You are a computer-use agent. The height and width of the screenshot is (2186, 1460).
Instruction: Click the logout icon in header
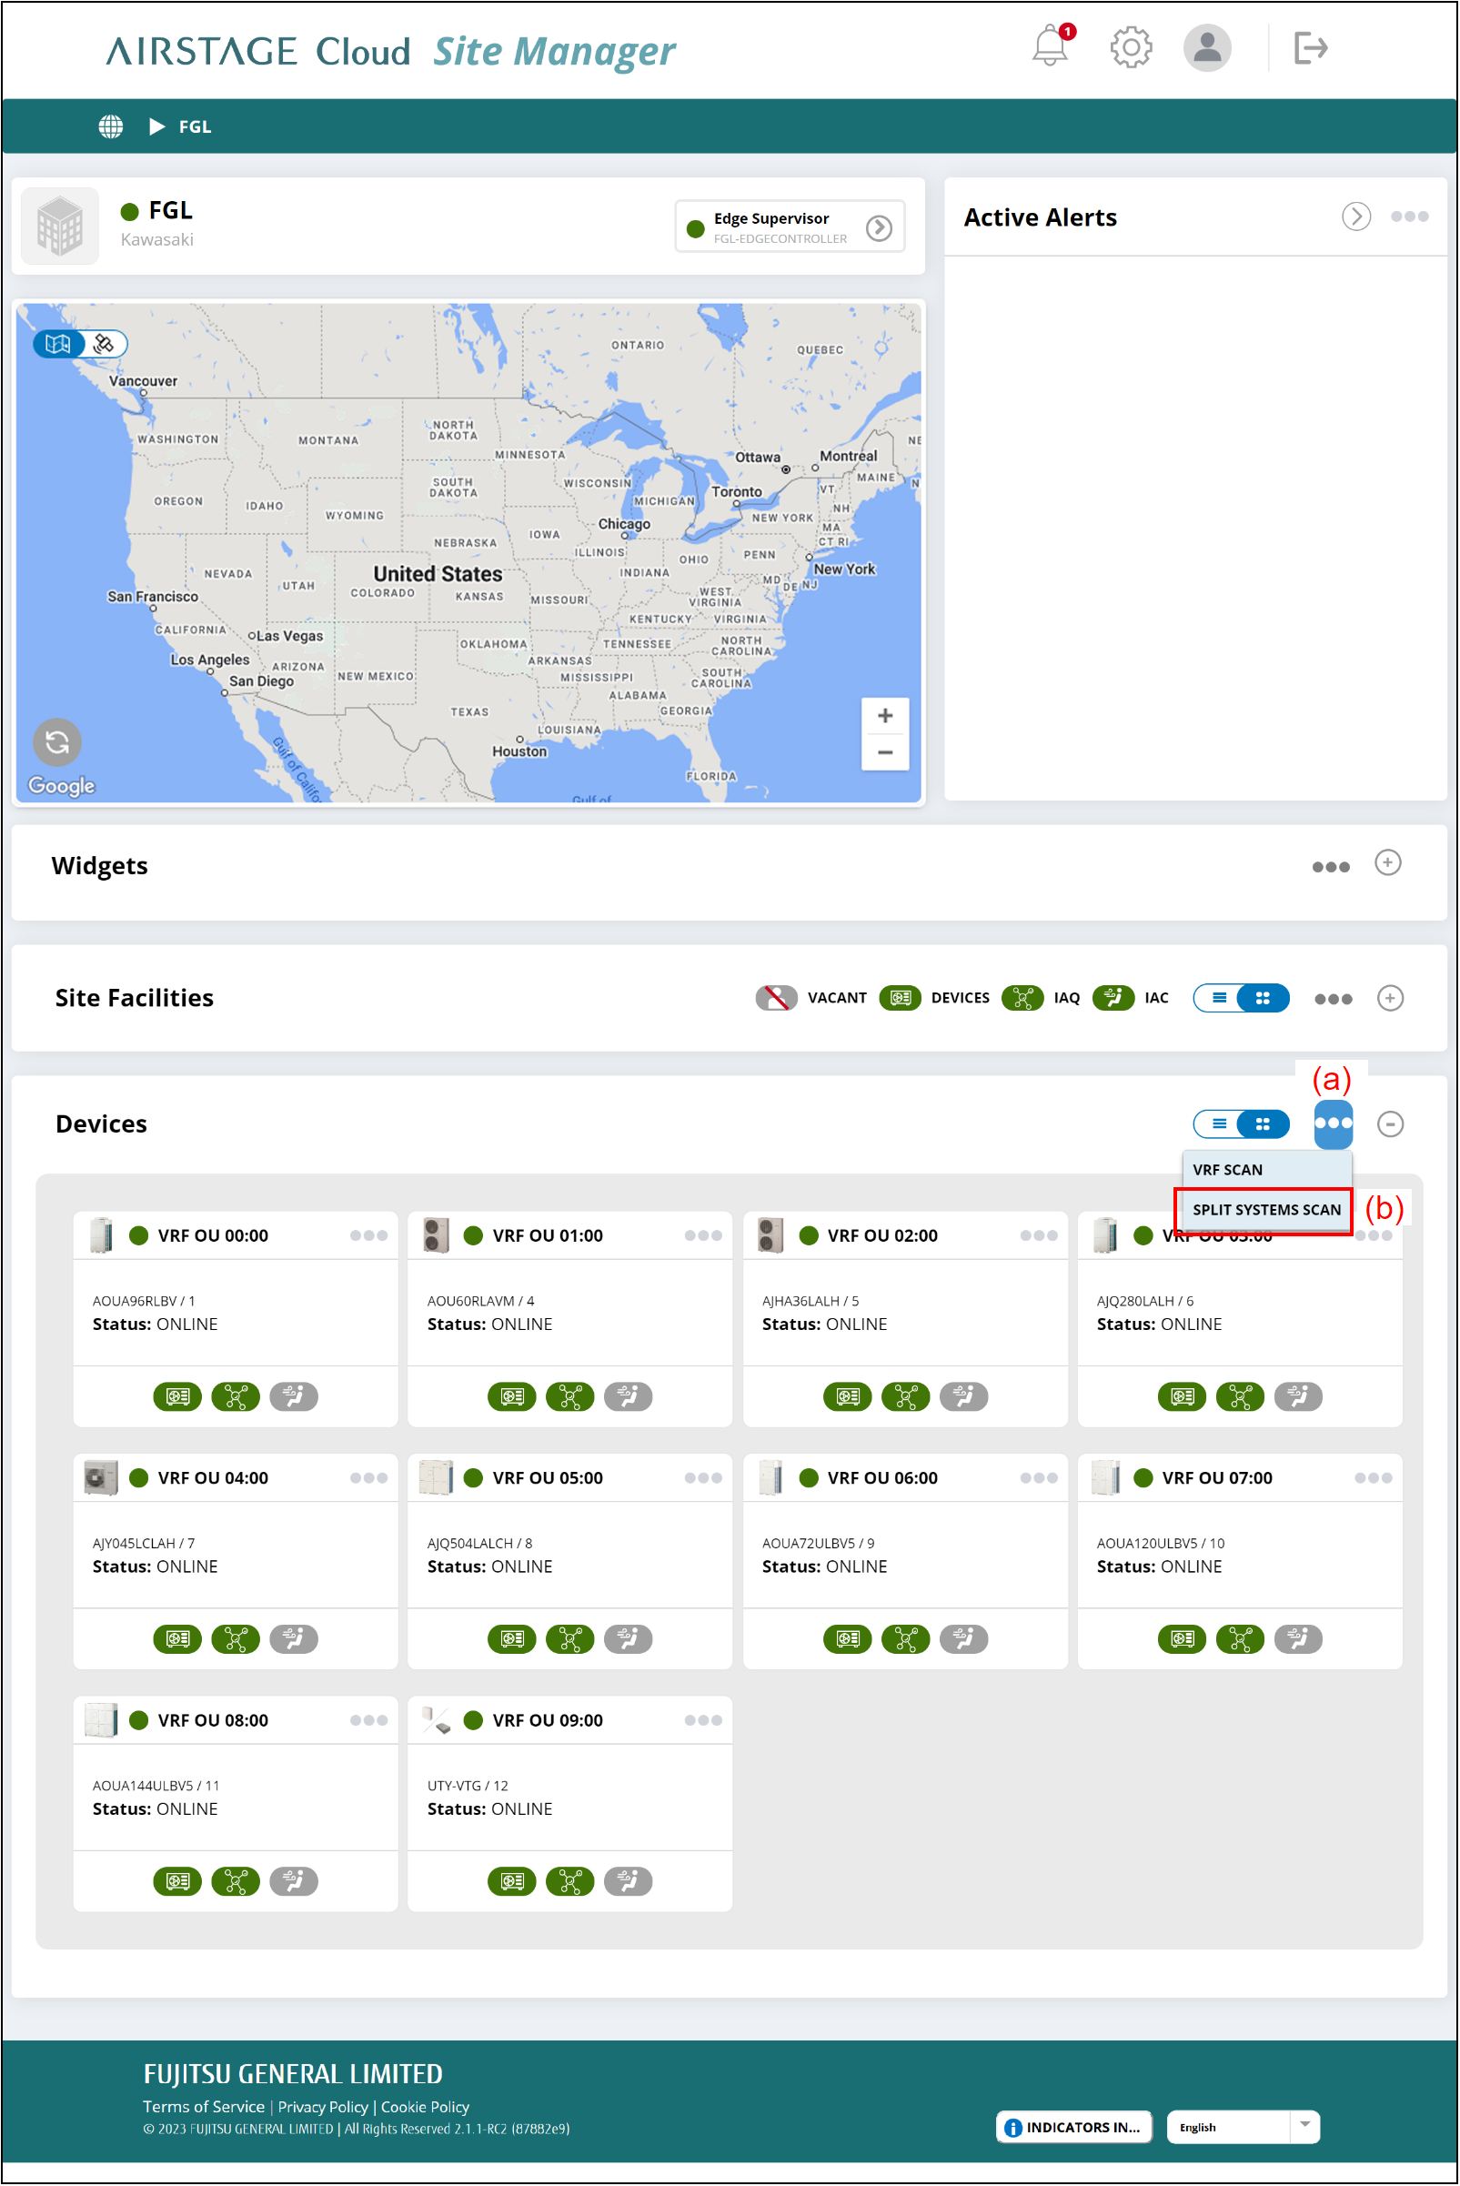click(x=1310, y=46)
